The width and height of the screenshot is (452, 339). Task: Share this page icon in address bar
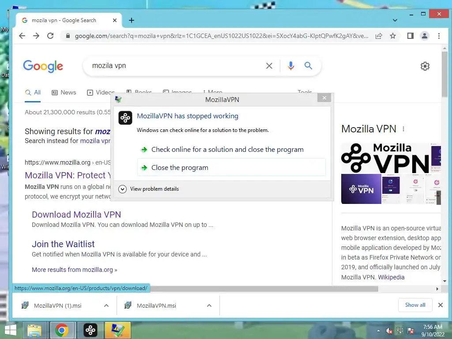379,36
